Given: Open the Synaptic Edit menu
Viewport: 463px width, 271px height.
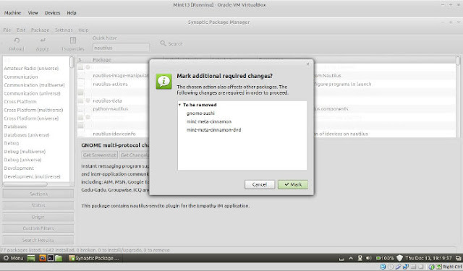Looking at the screenshot, I should [x=21, y=30].
